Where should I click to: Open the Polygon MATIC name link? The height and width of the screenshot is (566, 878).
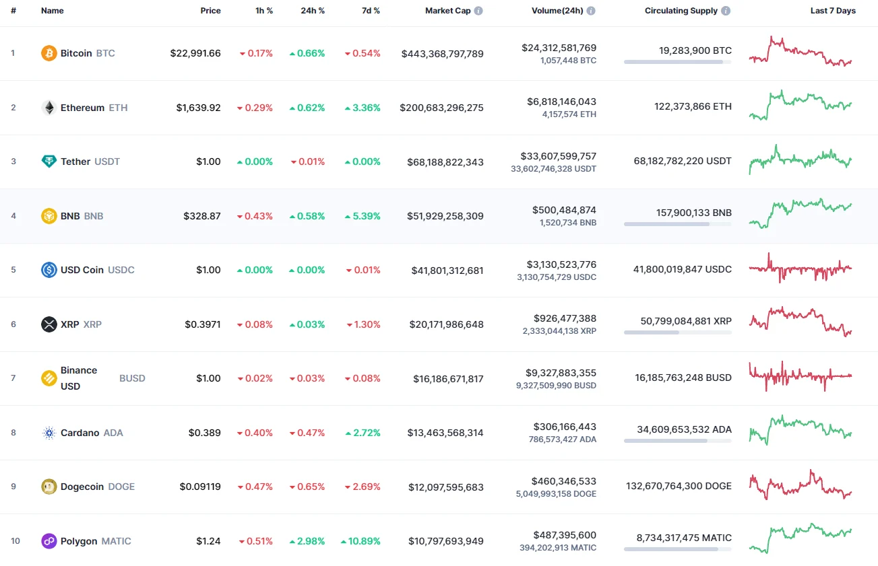80,541
